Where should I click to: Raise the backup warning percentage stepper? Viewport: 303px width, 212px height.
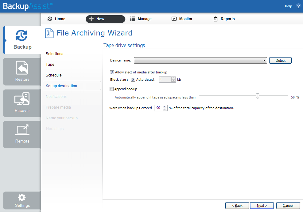tap(165, 106)
